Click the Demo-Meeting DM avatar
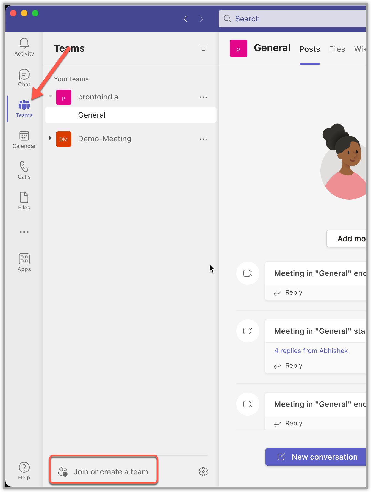The height and width of the screenshot is (492, 371). [64, 139]
